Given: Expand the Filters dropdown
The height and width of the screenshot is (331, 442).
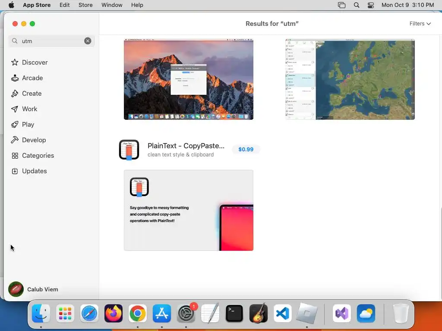Looking at the screenshot, I should point(420,24).
